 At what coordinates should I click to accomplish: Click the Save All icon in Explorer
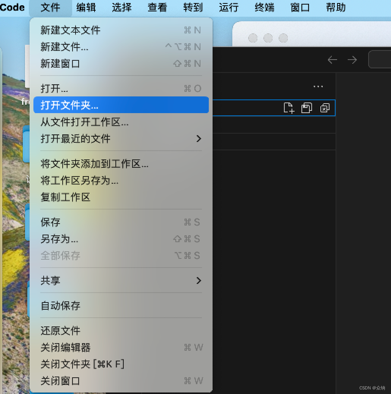point(307,108)
